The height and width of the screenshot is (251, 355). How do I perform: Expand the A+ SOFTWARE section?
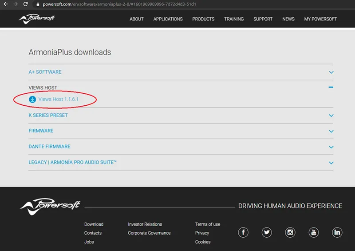[181, 72]
